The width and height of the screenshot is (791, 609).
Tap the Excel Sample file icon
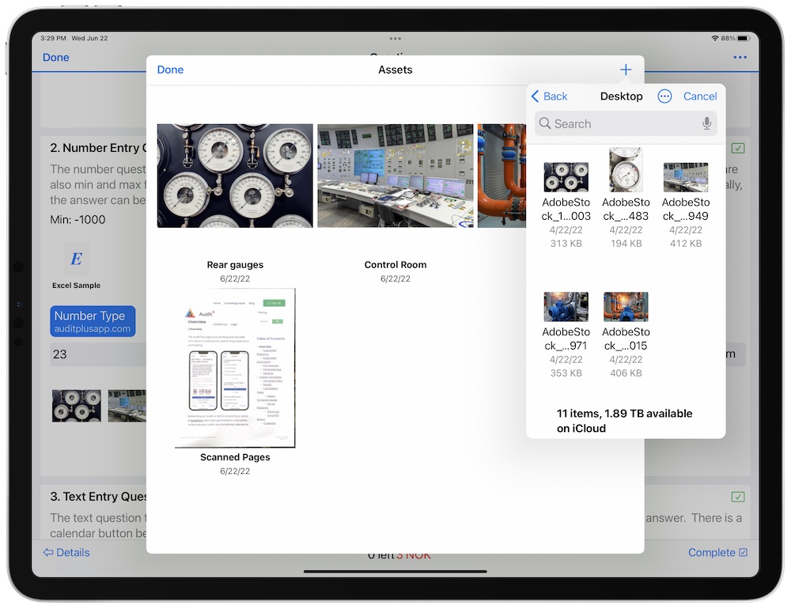[76, 259]
